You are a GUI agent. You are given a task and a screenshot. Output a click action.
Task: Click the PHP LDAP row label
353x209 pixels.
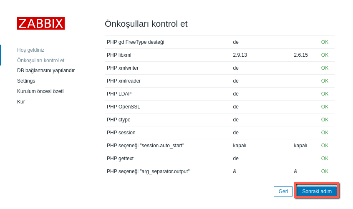click(x=119, y=94)
